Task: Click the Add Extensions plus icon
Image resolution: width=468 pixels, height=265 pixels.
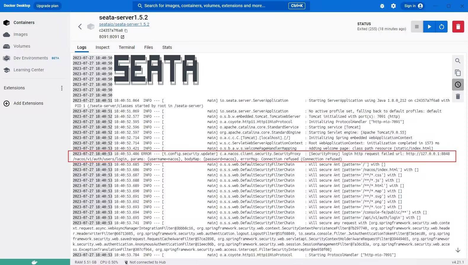Action: [x=7, y=103]
